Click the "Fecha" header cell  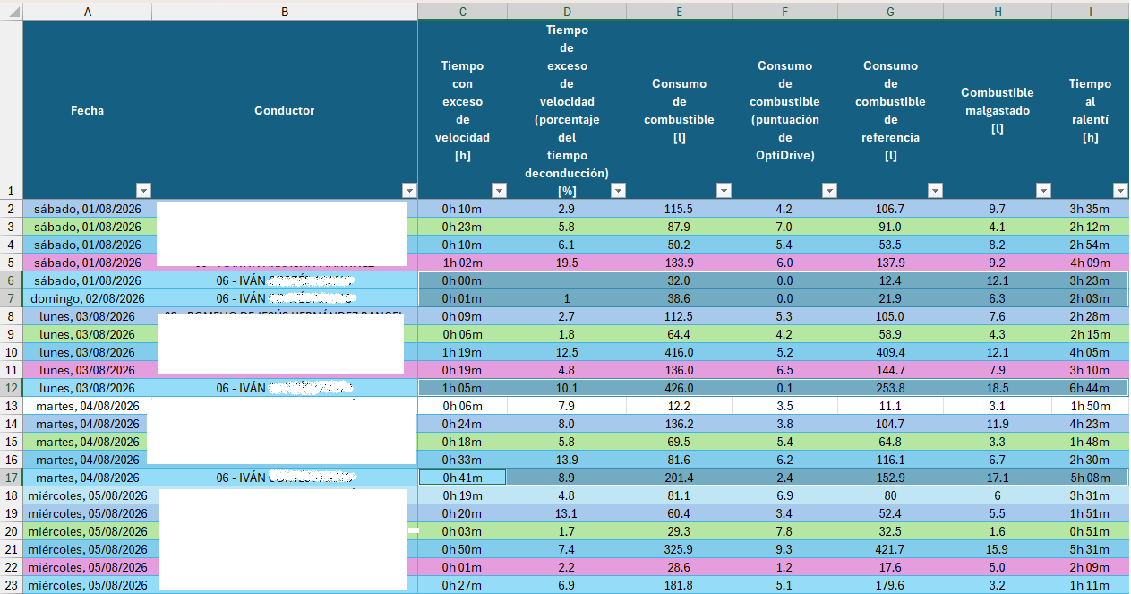(x=88, y=110)
